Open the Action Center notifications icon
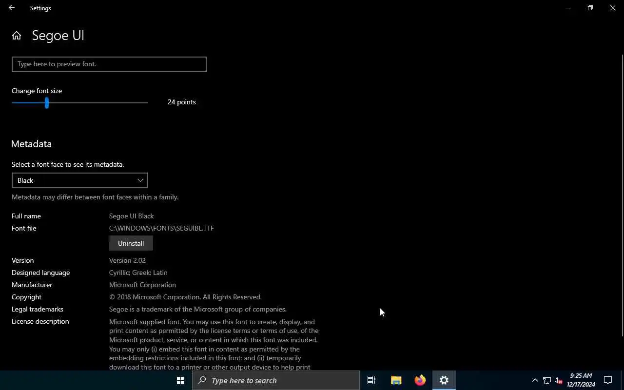 (608, 380)
